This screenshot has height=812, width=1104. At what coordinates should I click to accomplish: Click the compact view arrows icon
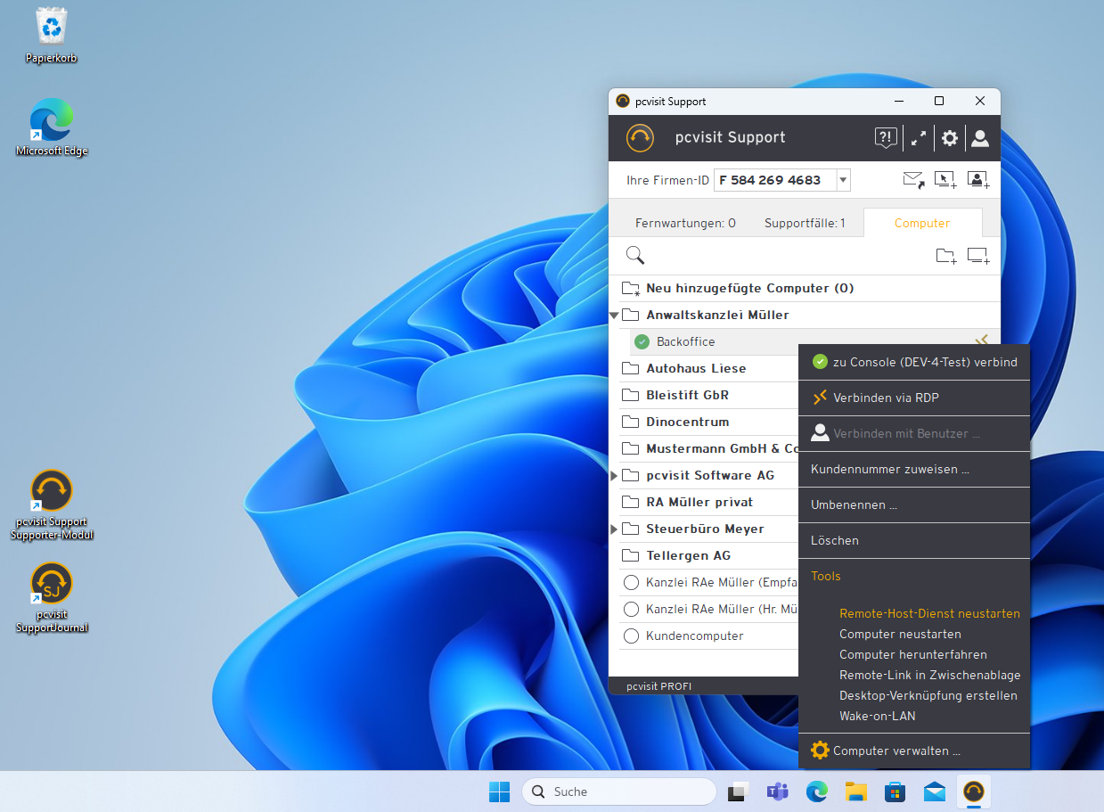[x=918, y=138]
